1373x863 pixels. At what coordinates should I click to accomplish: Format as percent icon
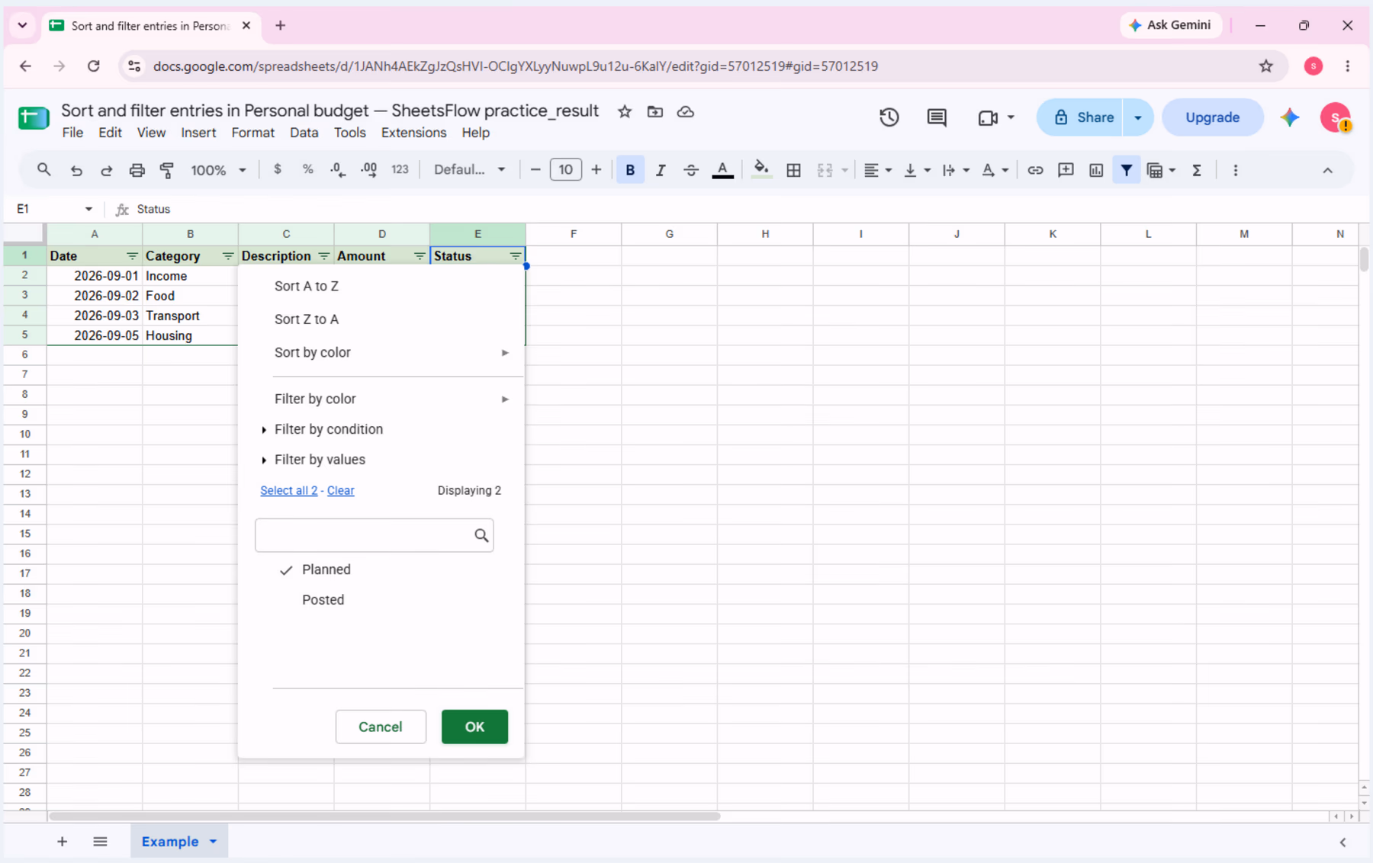click(308, 169)
